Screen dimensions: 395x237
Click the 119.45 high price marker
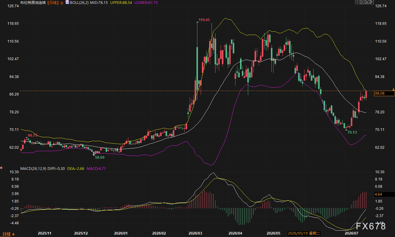pyautogui.click(x=204, y=20)
